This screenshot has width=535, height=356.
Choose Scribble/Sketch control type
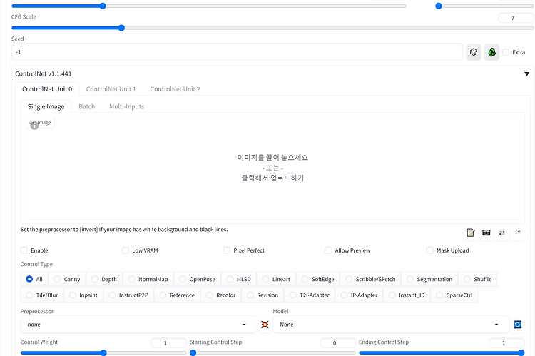(370, 279)
